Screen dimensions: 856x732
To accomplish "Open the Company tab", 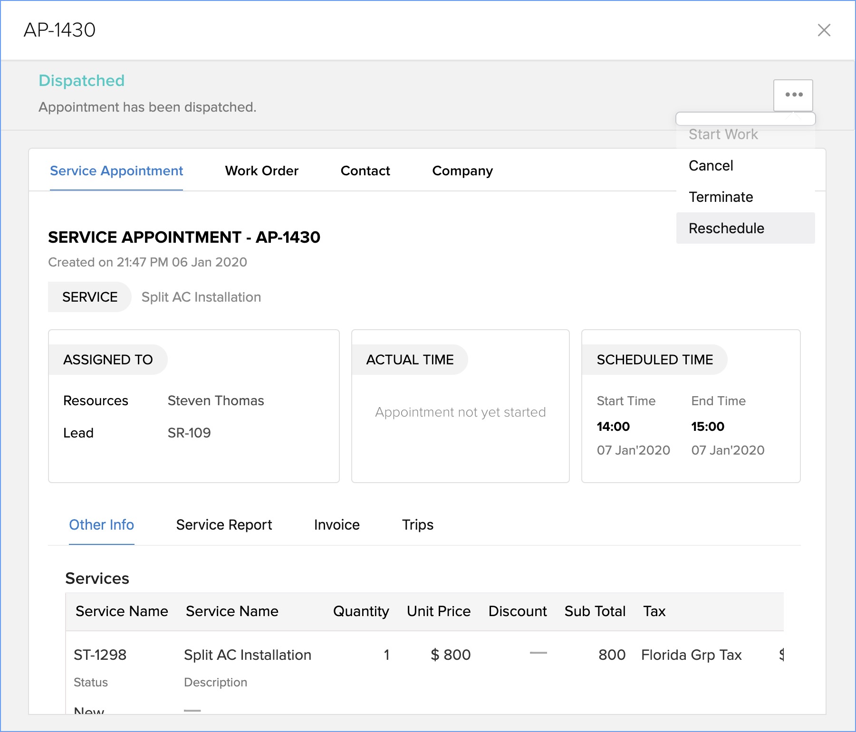I will click(x=462, y=171).
